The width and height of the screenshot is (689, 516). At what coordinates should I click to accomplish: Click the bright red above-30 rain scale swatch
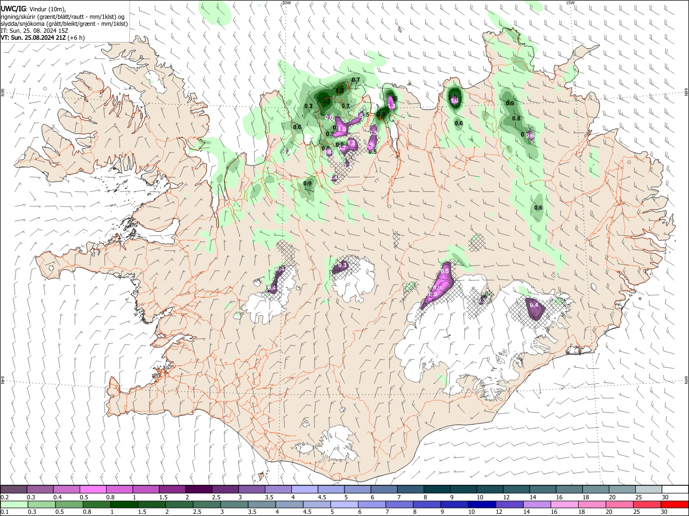click(x=674, y=504)
